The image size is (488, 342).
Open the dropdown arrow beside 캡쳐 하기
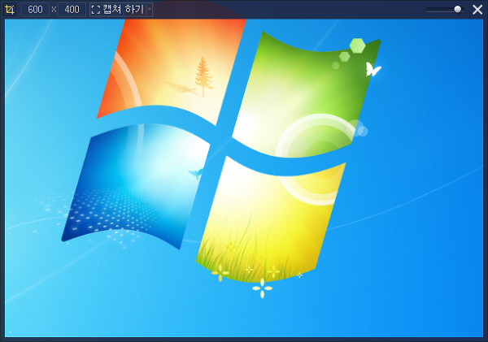pyautogui.click(x=150, y=10)
